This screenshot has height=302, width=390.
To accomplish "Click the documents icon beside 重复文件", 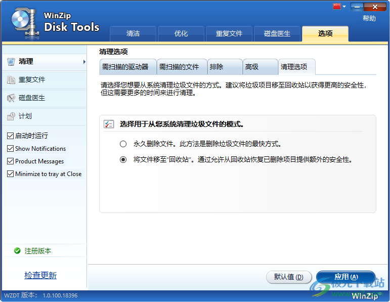I will (11, 80).
